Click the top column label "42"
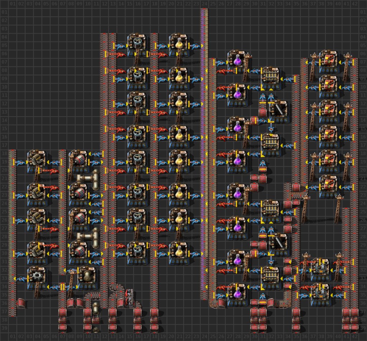 coord(354,4)
